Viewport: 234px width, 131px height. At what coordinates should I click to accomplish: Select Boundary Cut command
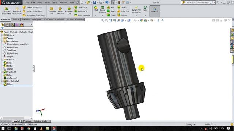(82, 15)
